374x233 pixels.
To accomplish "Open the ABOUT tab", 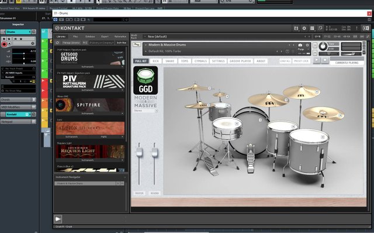I will 261,61.
